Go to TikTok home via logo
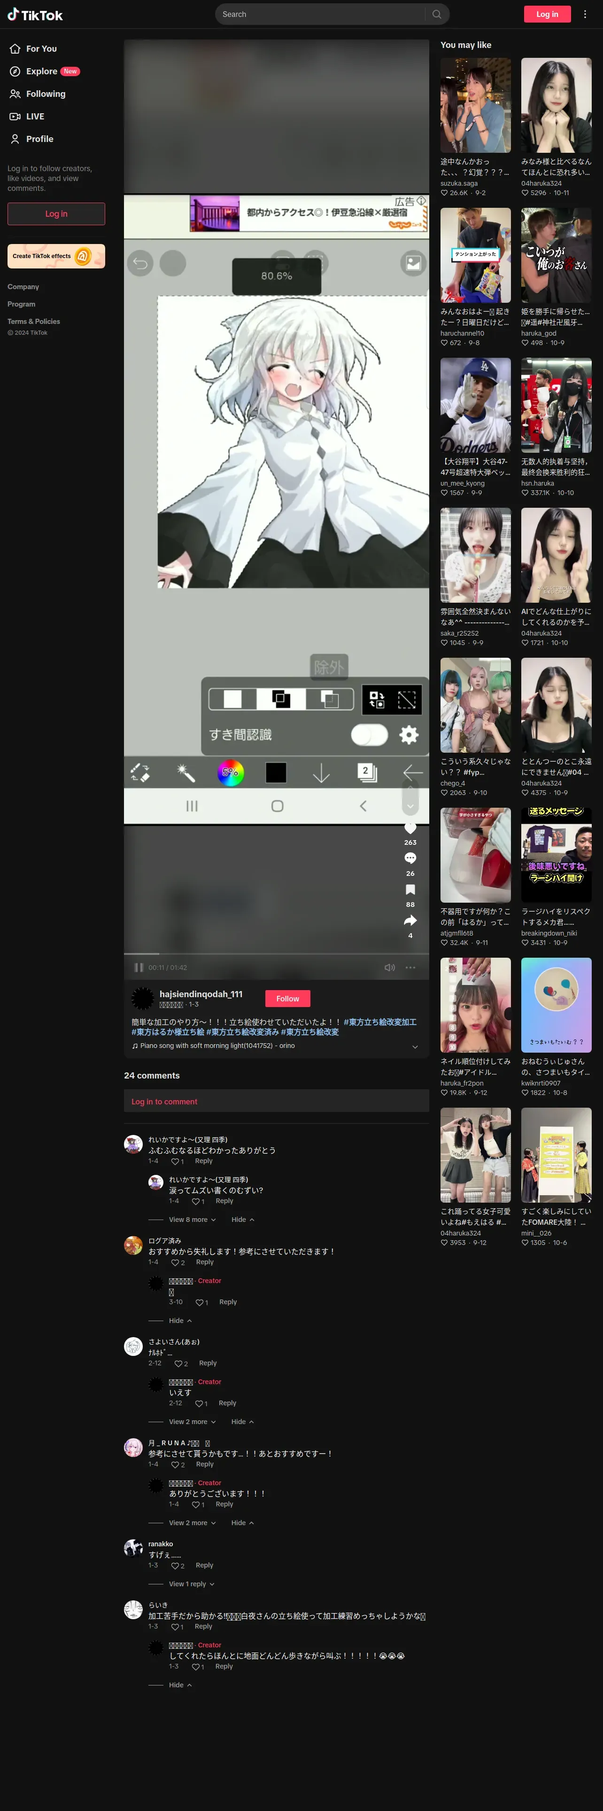 point(35,15)
